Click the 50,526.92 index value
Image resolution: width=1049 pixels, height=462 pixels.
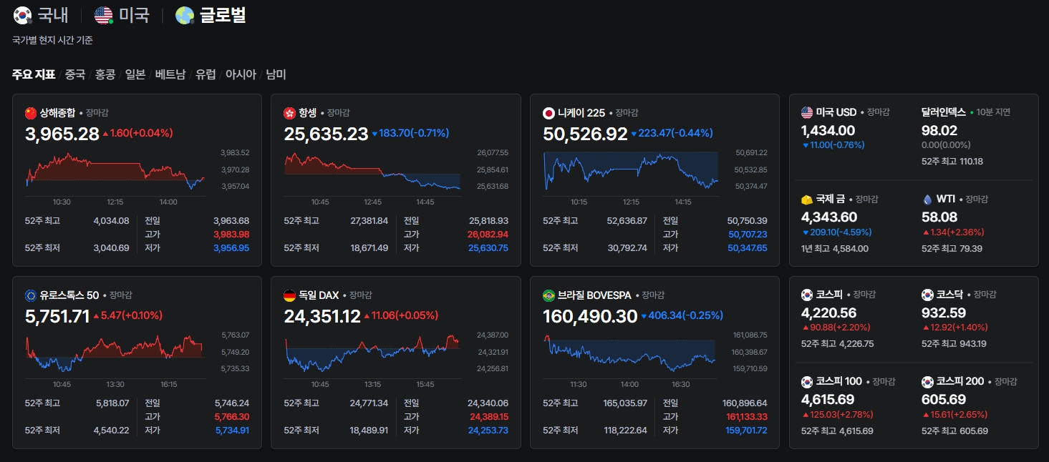tap(586, 134)
